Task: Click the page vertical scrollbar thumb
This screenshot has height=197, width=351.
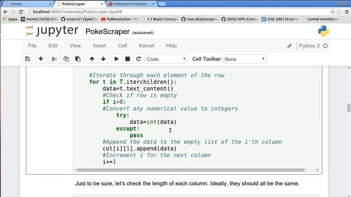Action: point(349,108)
